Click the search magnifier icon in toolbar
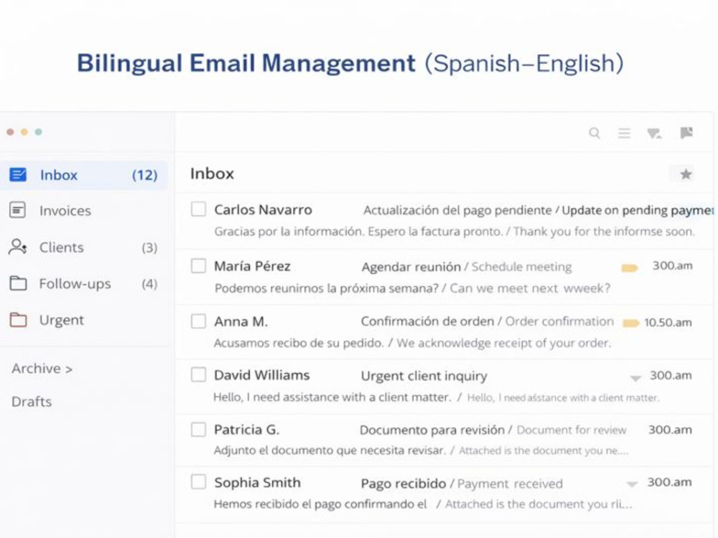The height and width of the screenshot is (538, 718). point(595,133)
